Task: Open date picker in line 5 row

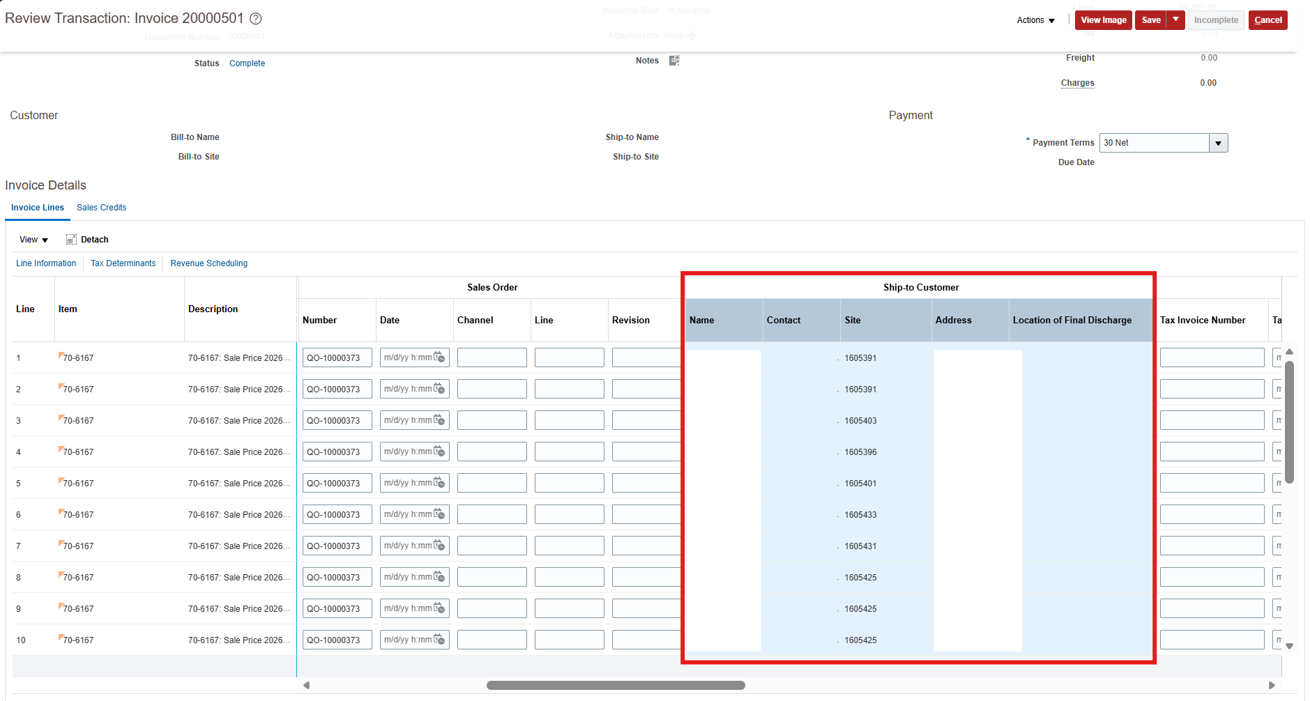Action: click(439, 483)
